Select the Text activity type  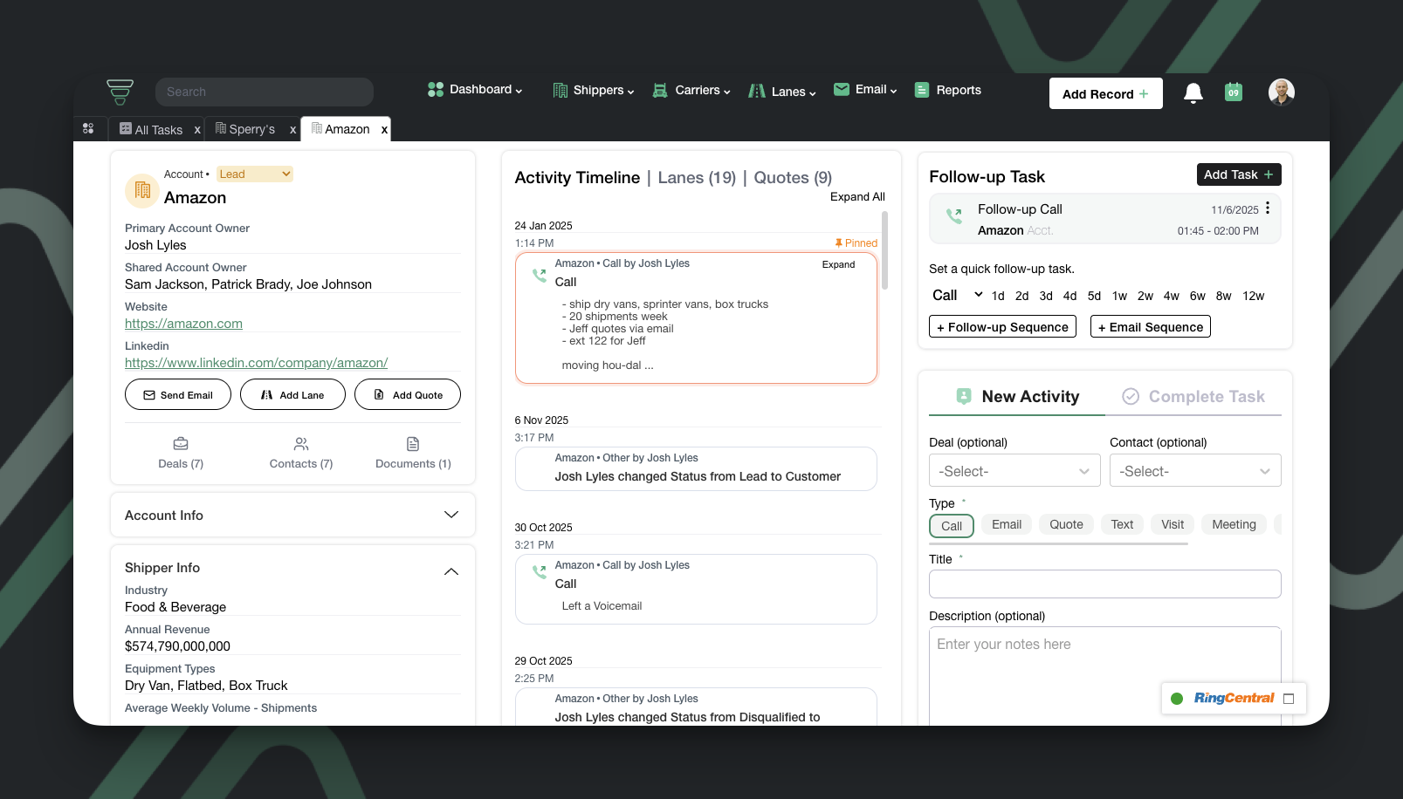pyautogui.click(x=1122, y=524)
